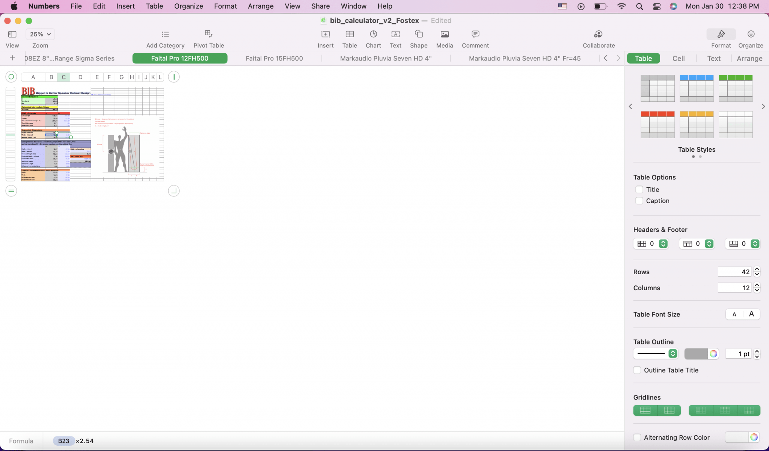
Task: Enable the table Caption checkbox
Action: tap(639, 201)
